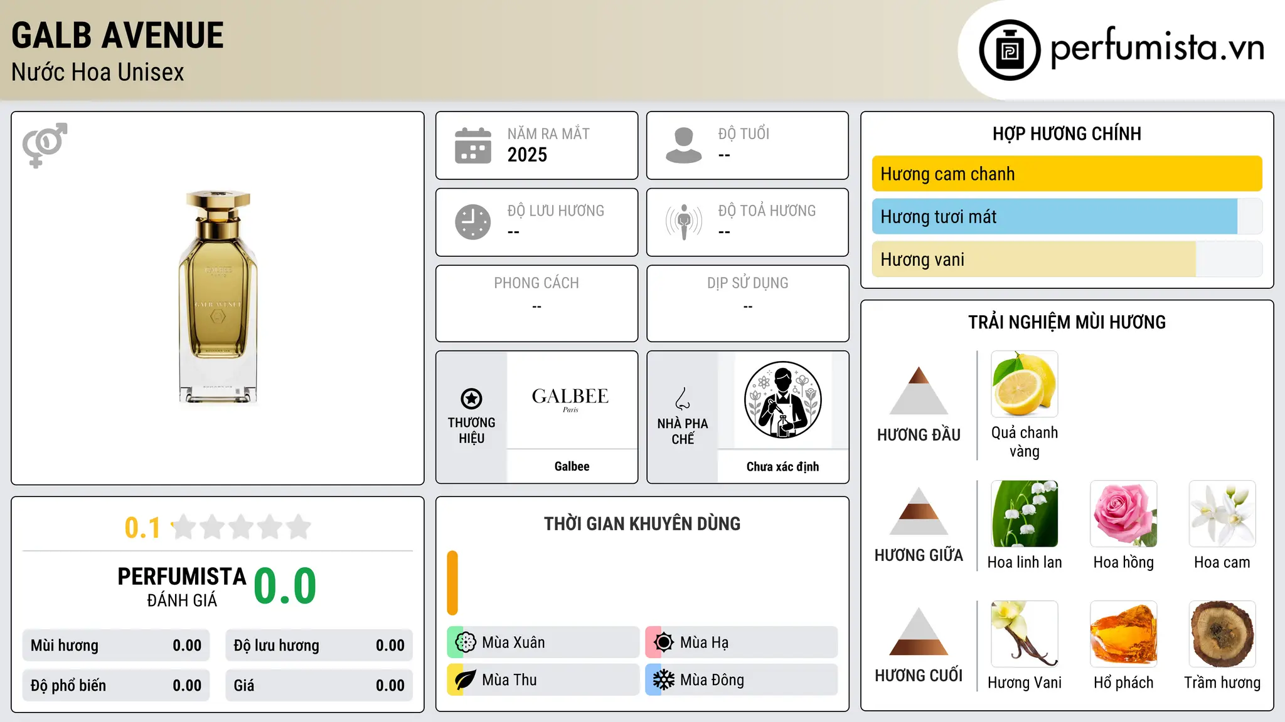The height and width of the screenshot is (722, 1285).
Task: Select the Hương vani accord bar
Action: click(x=1067, y=259)
